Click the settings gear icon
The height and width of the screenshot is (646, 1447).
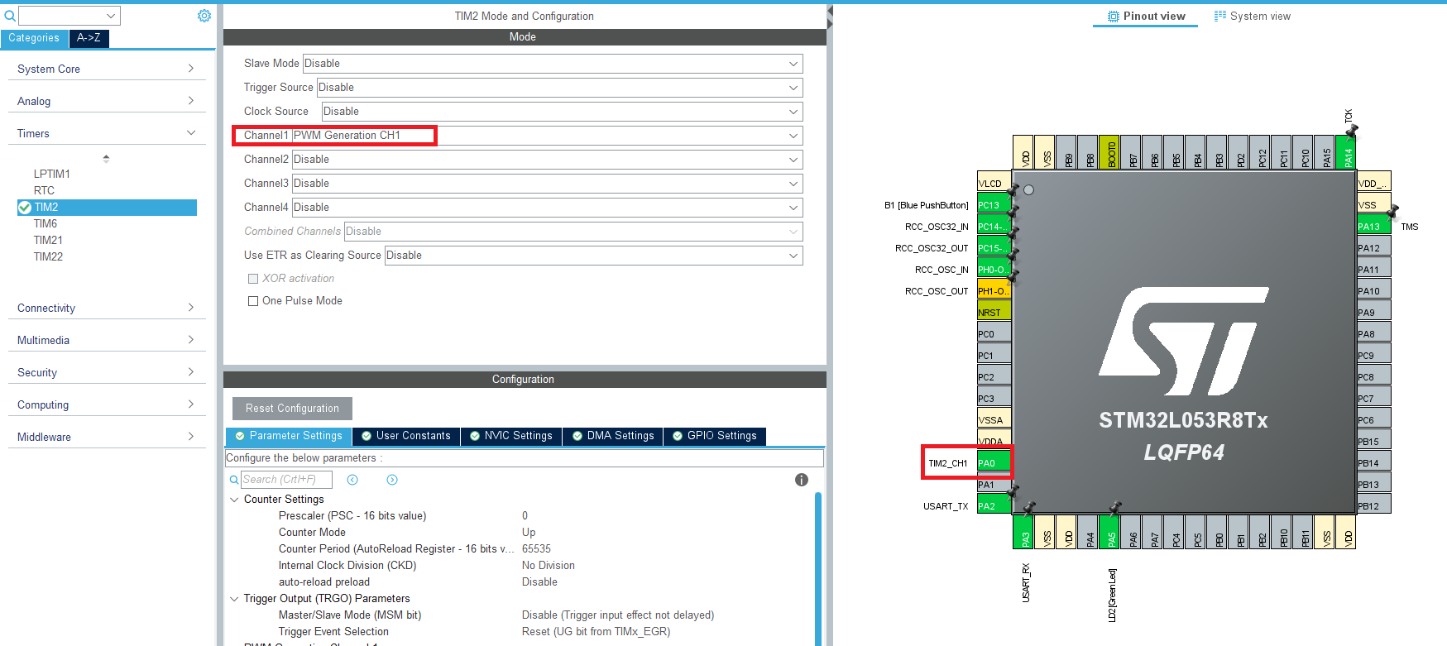coord(204,16)
